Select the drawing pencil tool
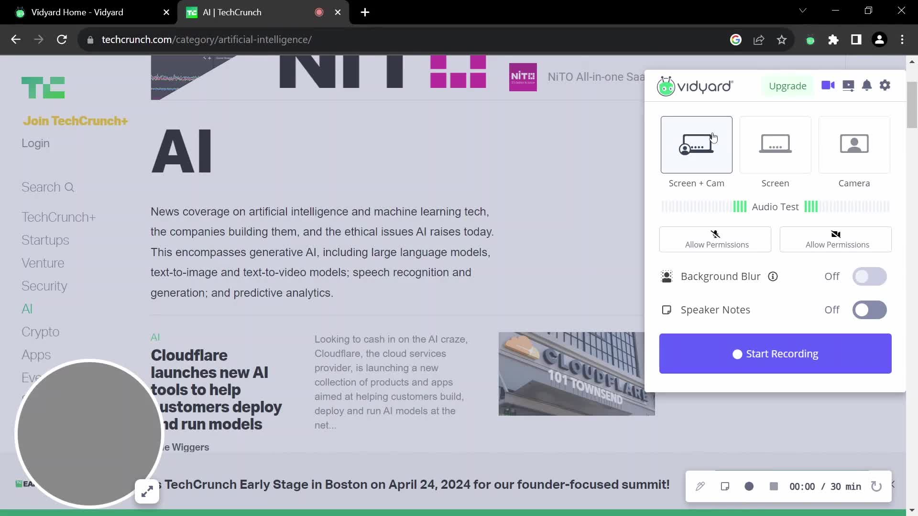Screen dimensions: 918x516 coord(700,486)
